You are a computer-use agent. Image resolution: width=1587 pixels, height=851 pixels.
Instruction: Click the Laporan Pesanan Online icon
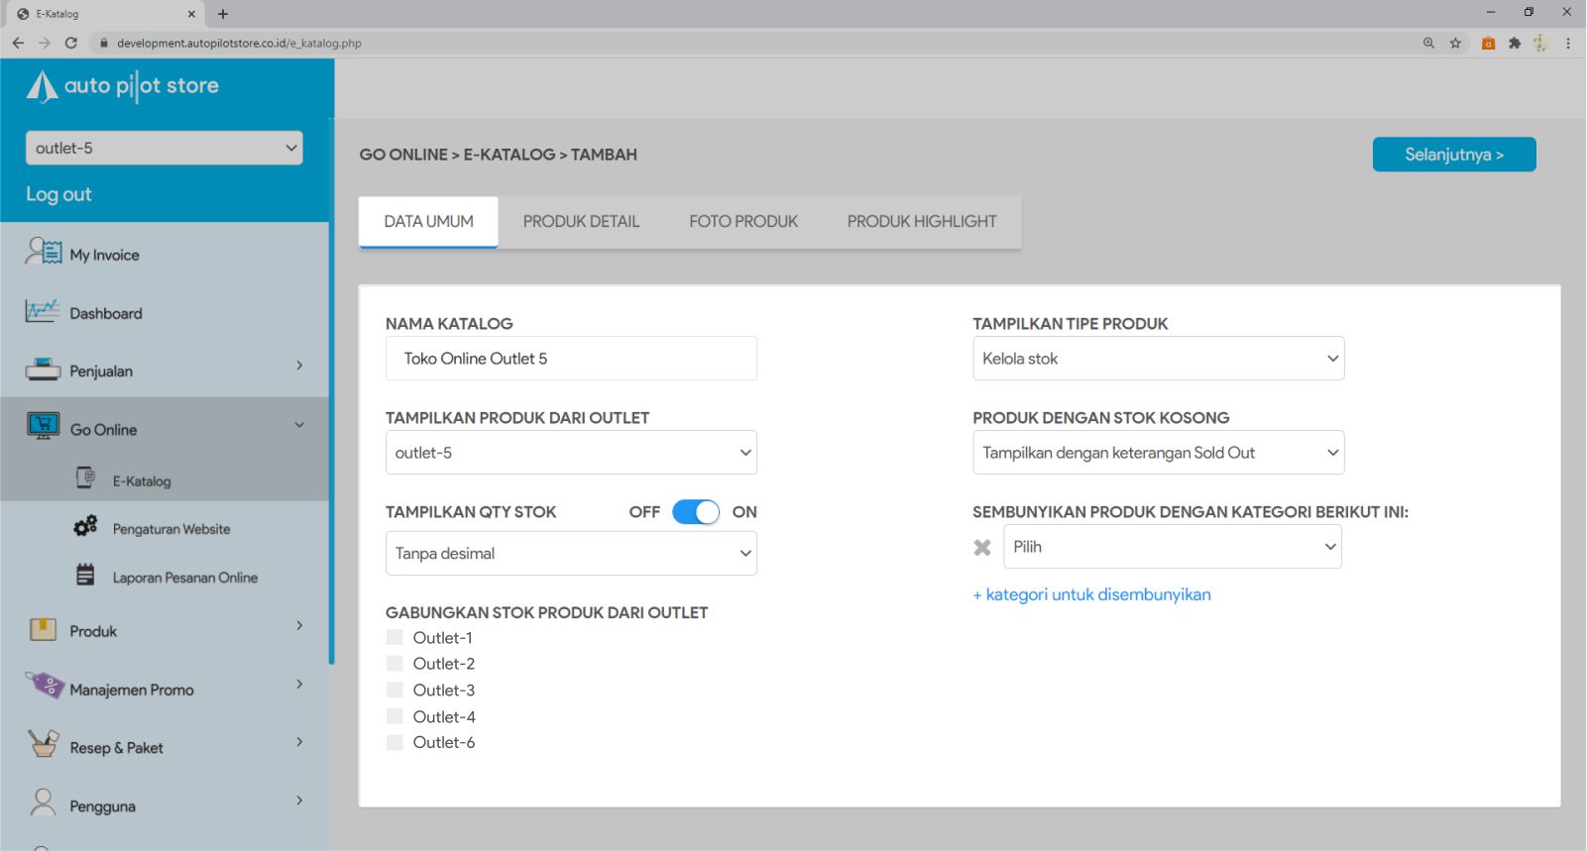(86, 575)
